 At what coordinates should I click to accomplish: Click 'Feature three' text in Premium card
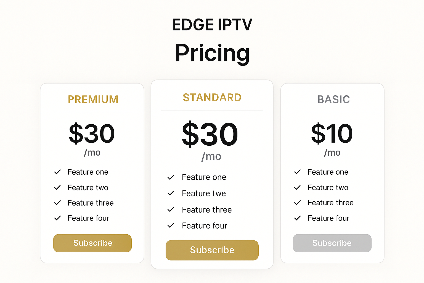tap(91, 203)
